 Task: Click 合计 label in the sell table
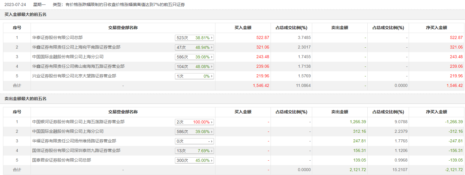(x=17, y=170)
